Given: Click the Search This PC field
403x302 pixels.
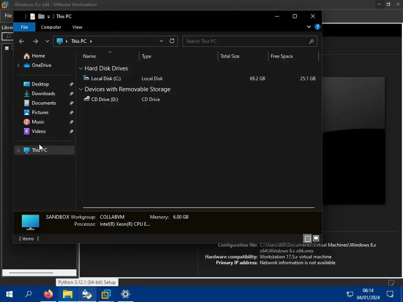Looking at the screenshot, I should pyautogui.click(x=246, y=41).
